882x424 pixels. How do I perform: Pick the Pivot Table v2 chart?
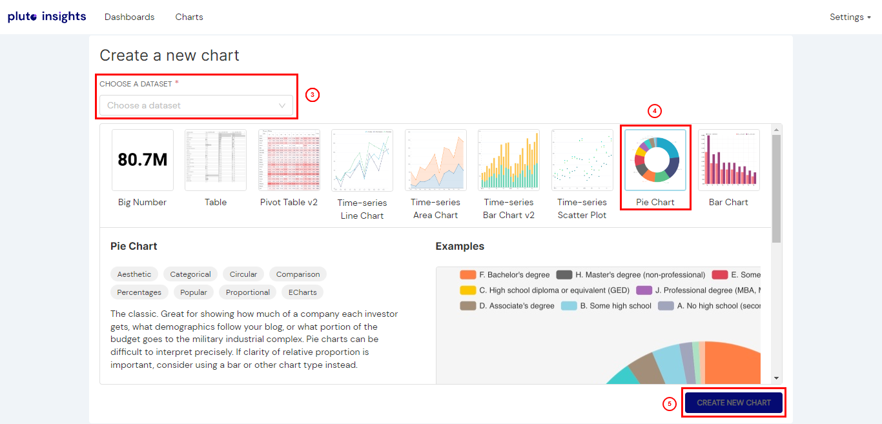(x=289, y=160)
